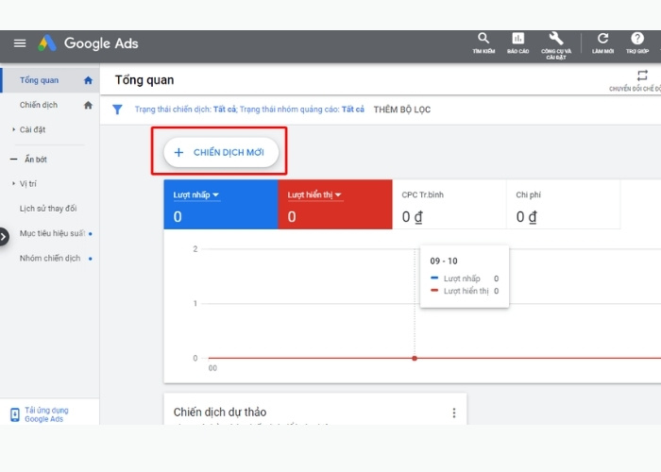Click the Chiến dịch mới button
This screenshot has height=472, width=661.
click(x=220, y=152)
